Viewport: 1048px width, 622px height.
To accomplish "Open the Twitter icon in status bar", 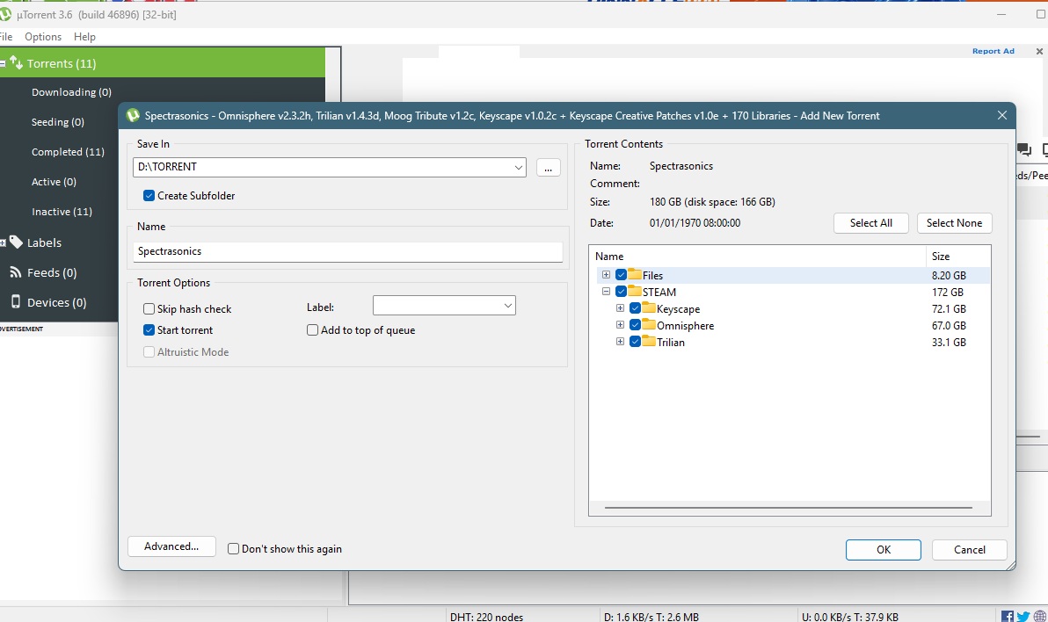I will tap(1023, 617).
